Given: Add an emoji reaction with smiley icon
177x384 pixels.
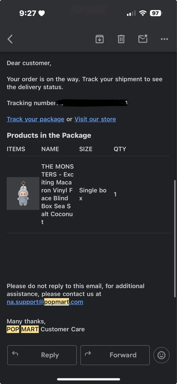Looking at the screenshot, I should tap(161, 355).
